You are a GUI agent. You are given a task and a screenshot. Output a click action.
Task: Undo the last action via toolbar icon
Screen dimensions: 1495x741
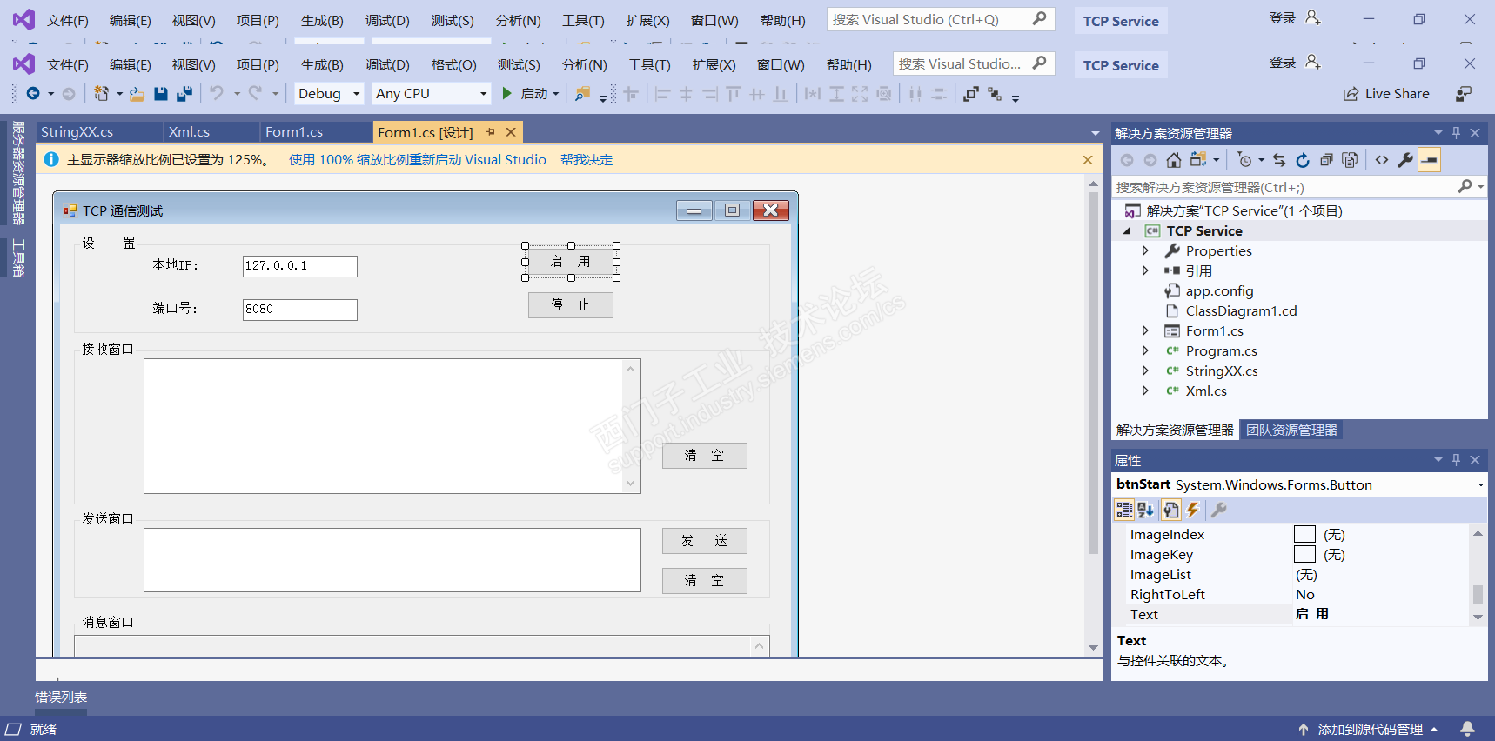pyautogui.click(x=217, y=93)
